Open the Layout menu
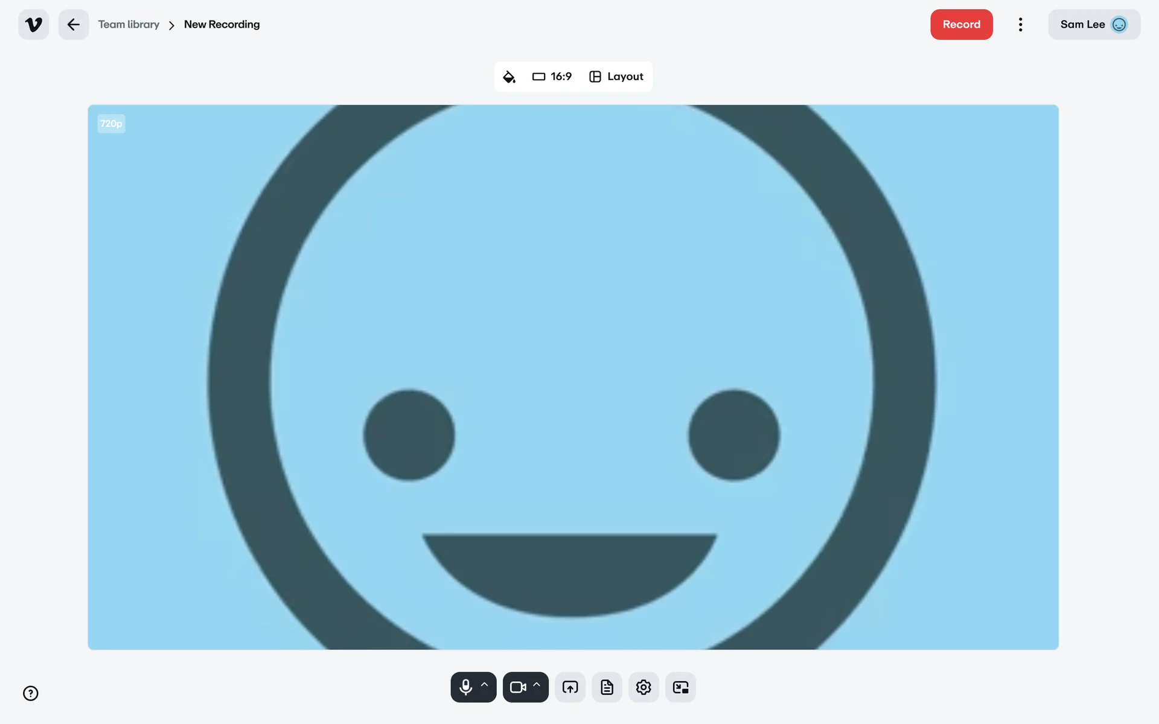 (616, 77)
